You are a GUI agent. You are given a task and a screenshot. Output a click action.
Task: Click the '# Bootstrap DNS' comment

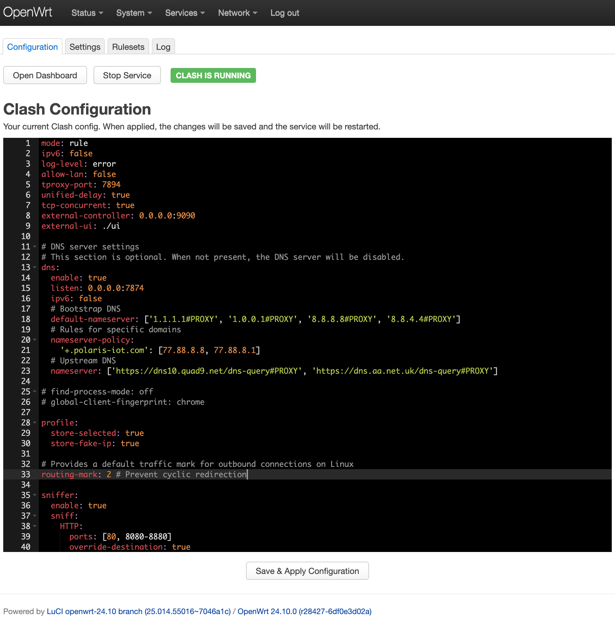coord(86,309)
